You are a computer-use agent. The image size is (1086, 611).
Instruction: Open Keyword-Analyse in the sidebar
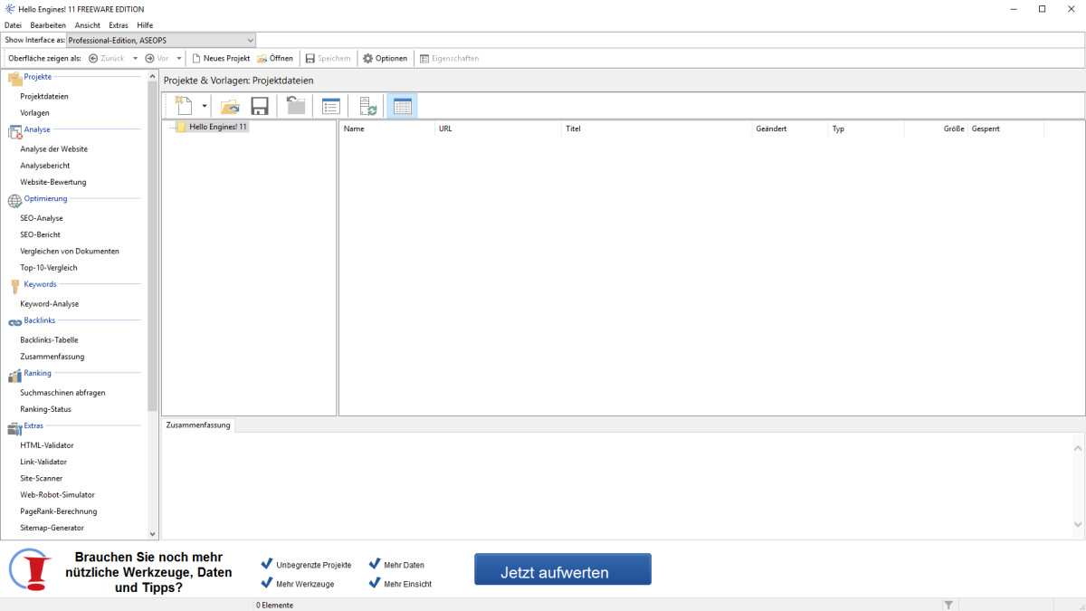pos(50,304)
